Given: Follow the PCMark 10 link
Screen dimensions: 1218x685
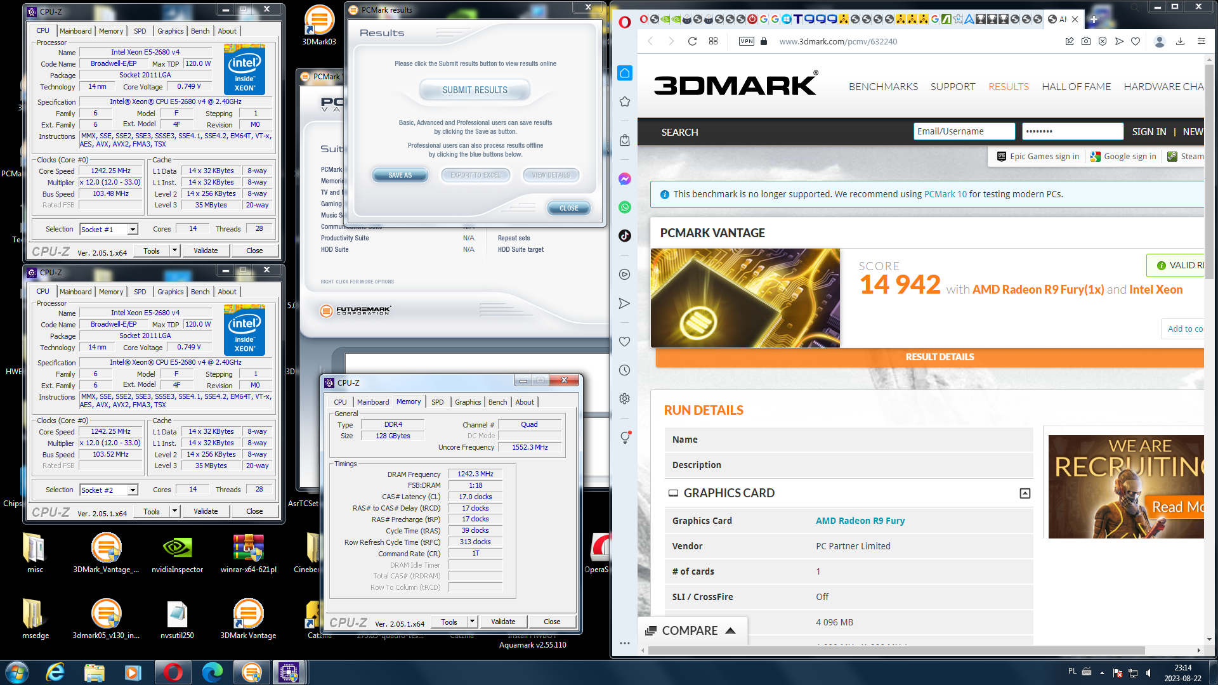Looking at the screenshot, I should (x=945, y=194).
